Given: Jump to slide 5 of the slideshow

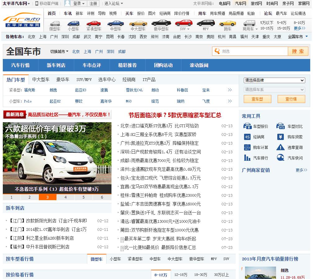Looking at the screenshot, I should (84, 197).
